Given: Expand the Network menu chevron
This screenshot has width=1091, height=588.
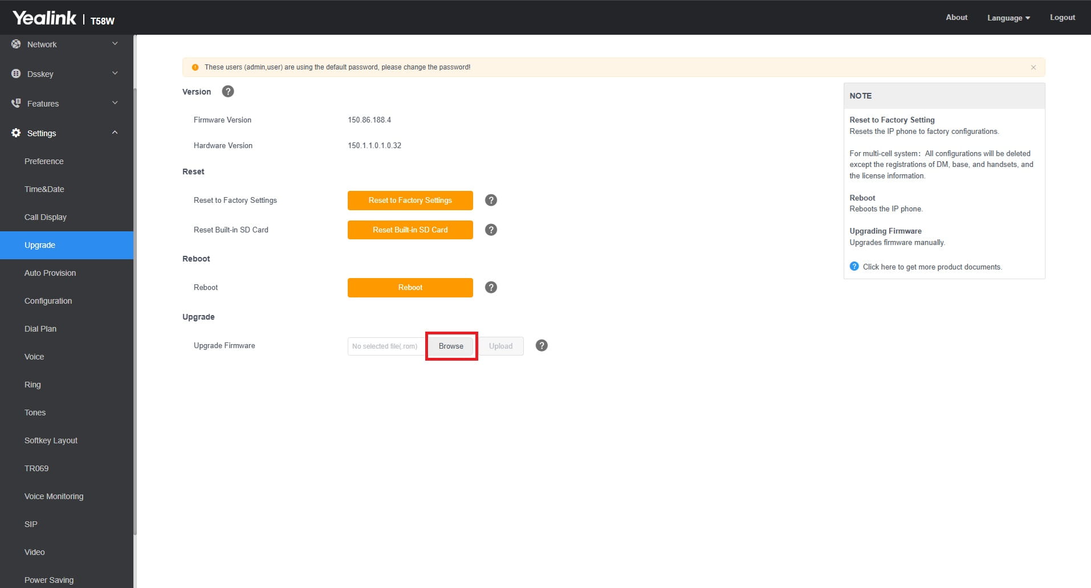Looking at the screenshot, I should point(115,44).
